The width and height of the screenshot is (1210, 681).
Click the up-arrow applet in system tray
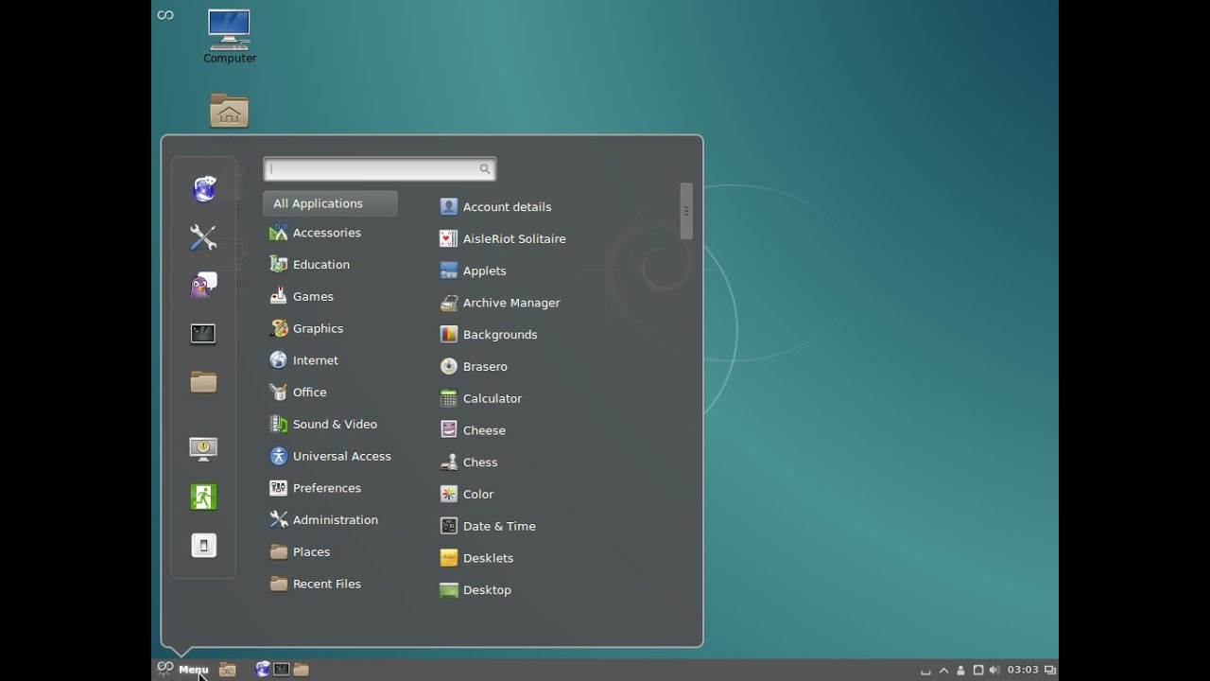(943, 671)
